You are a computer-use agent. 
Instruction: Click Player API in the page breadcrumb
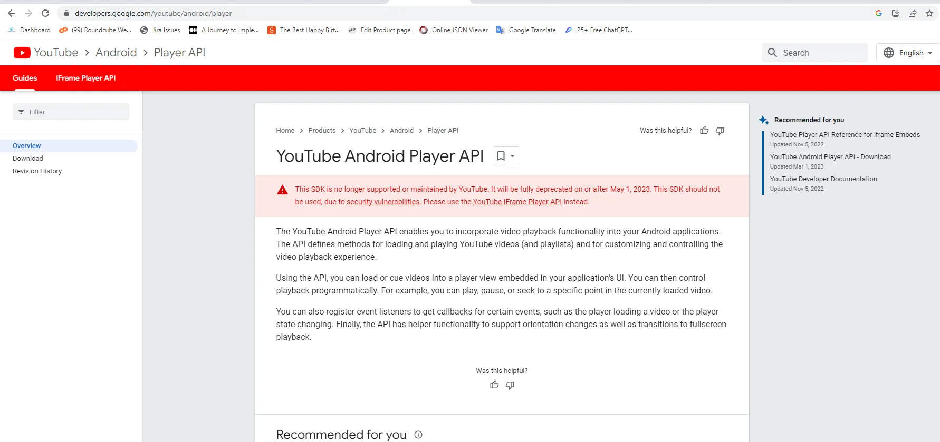443,131
